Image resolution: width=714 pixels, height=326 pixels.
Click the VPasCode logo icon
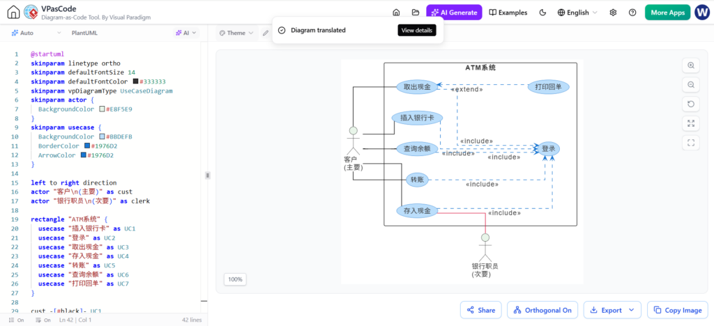click(31, 13)
